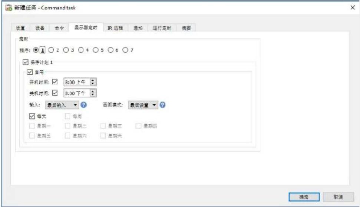Select schedule program radio 2

pos(51,50)
